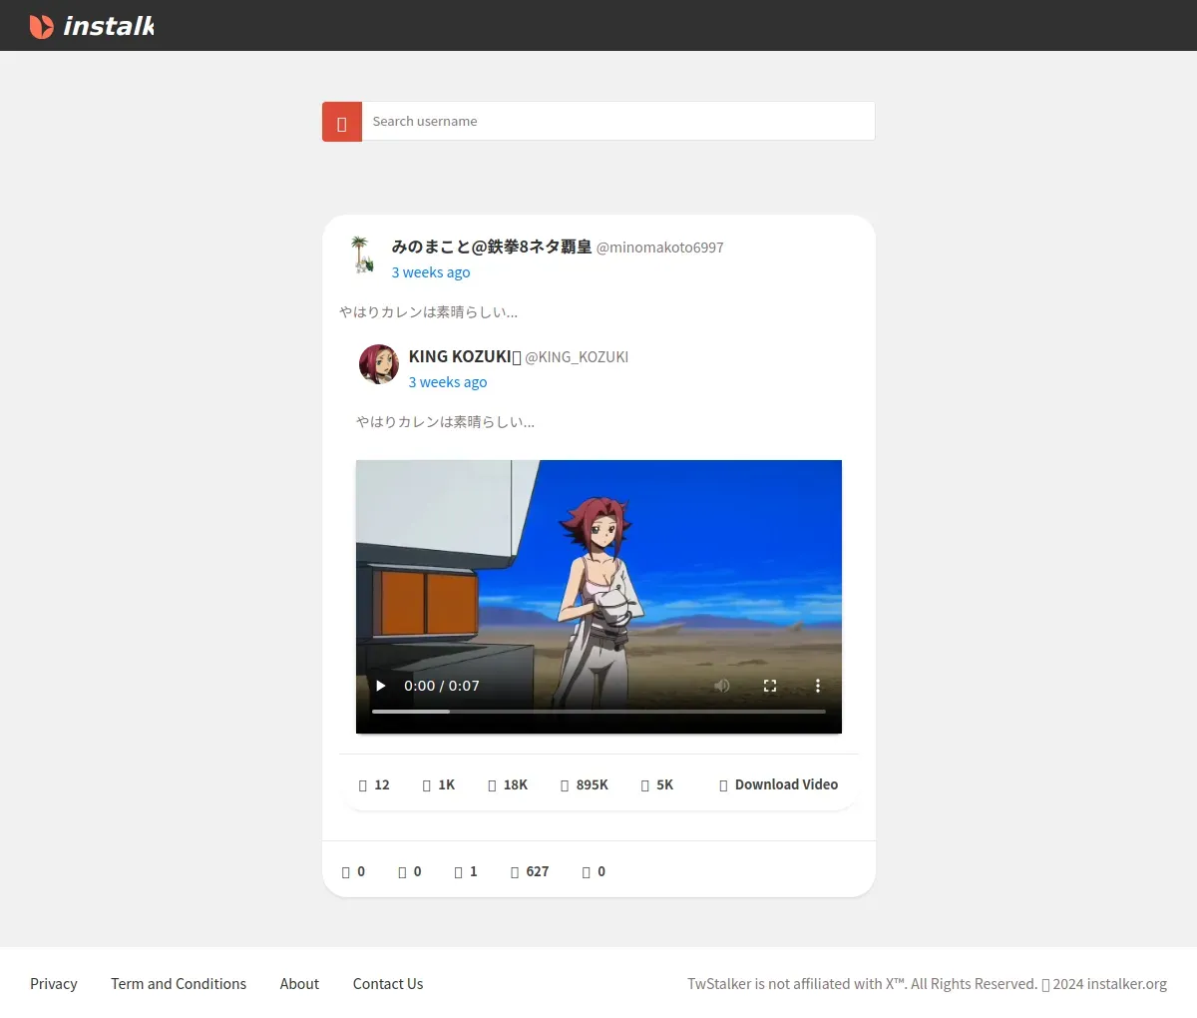1197x1018 pixels.
Task: Seek on the video progress bar
Action: click(x=598, y=712)
